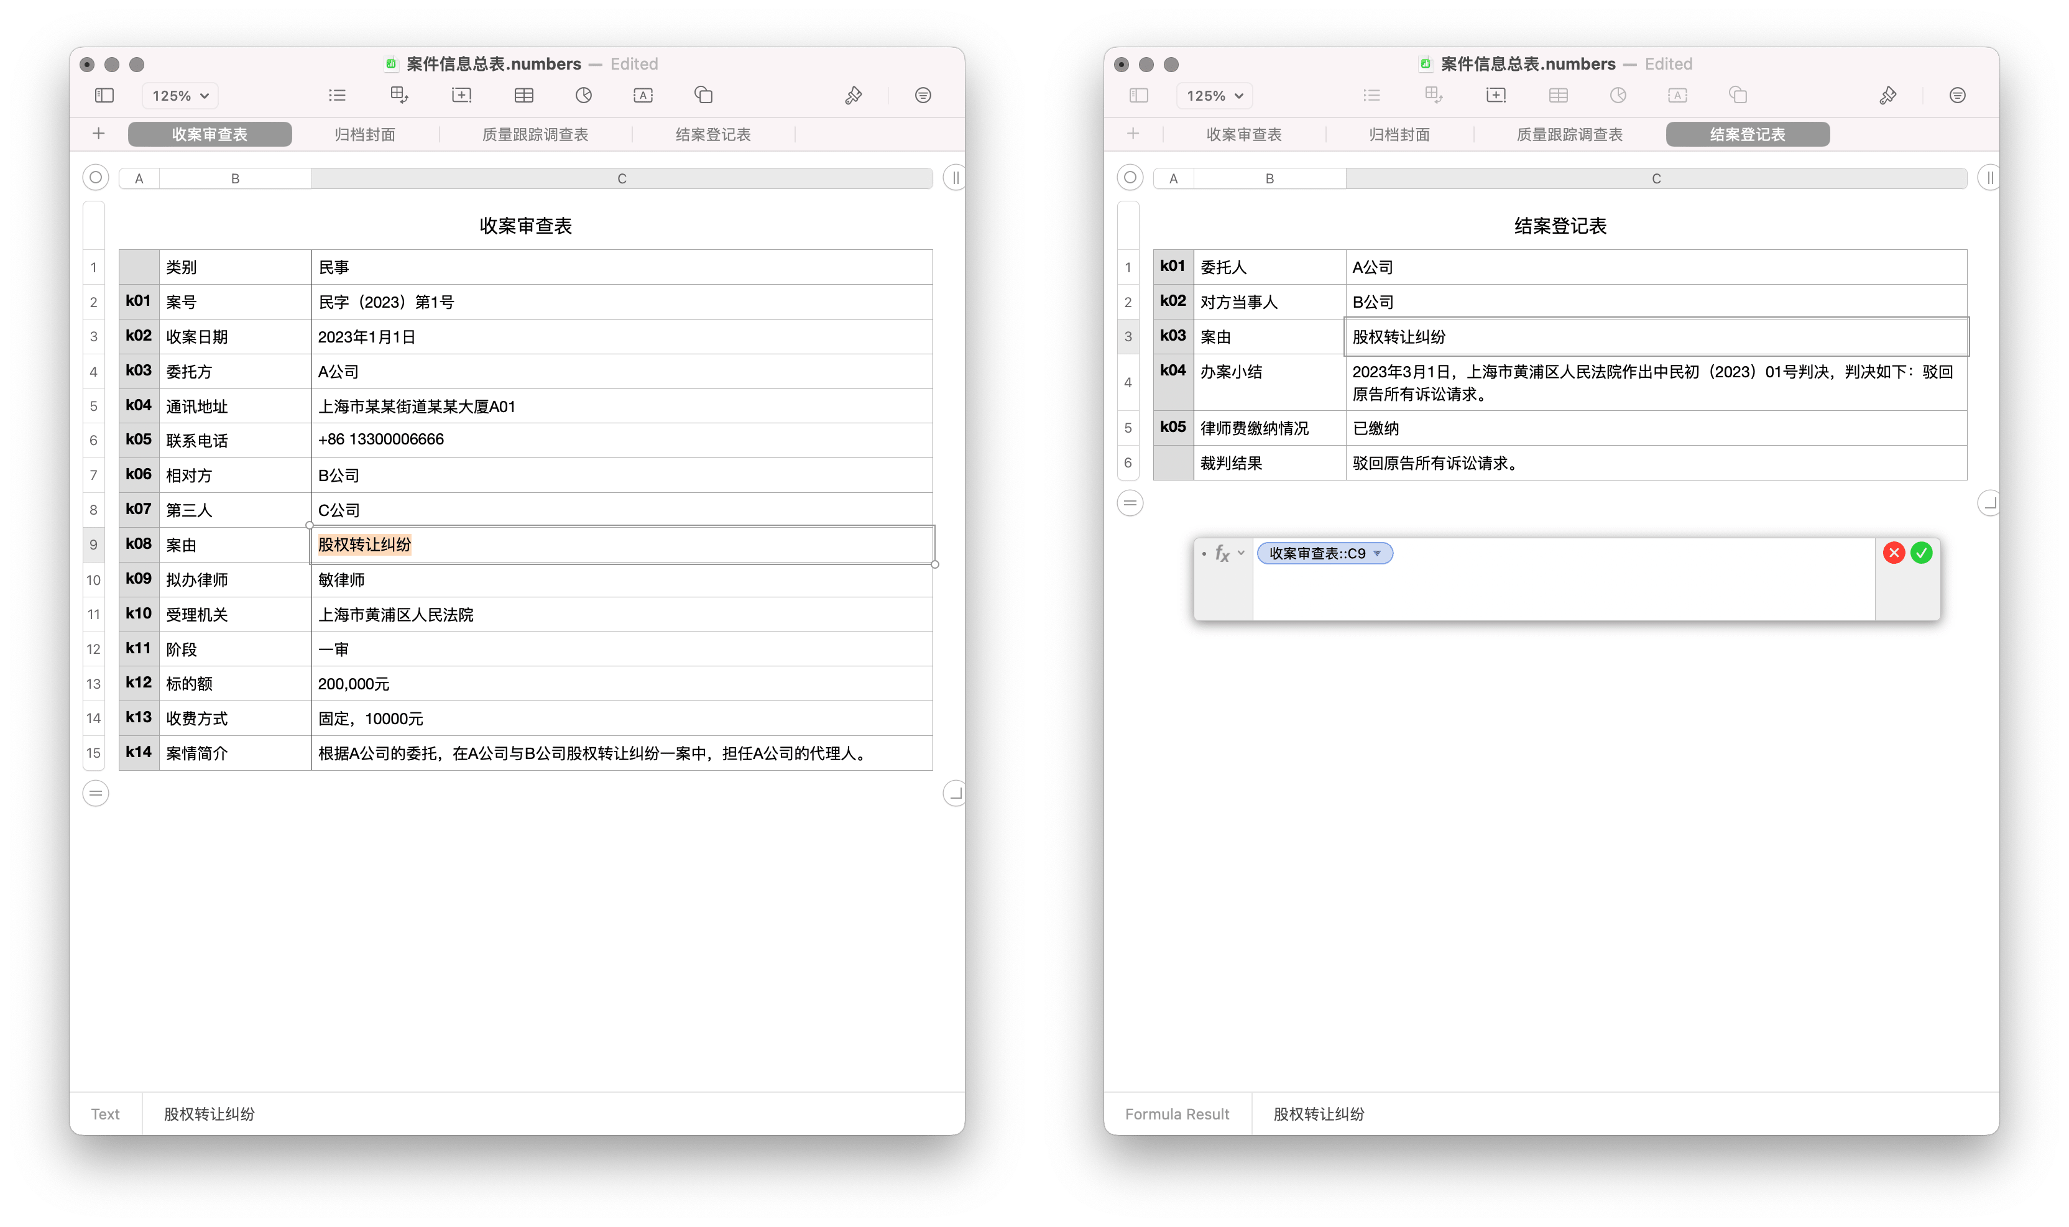2069x1227 pixels.
Task: Click cell 上海市黄浦区人民法院
Action: [x=622, y=614]
